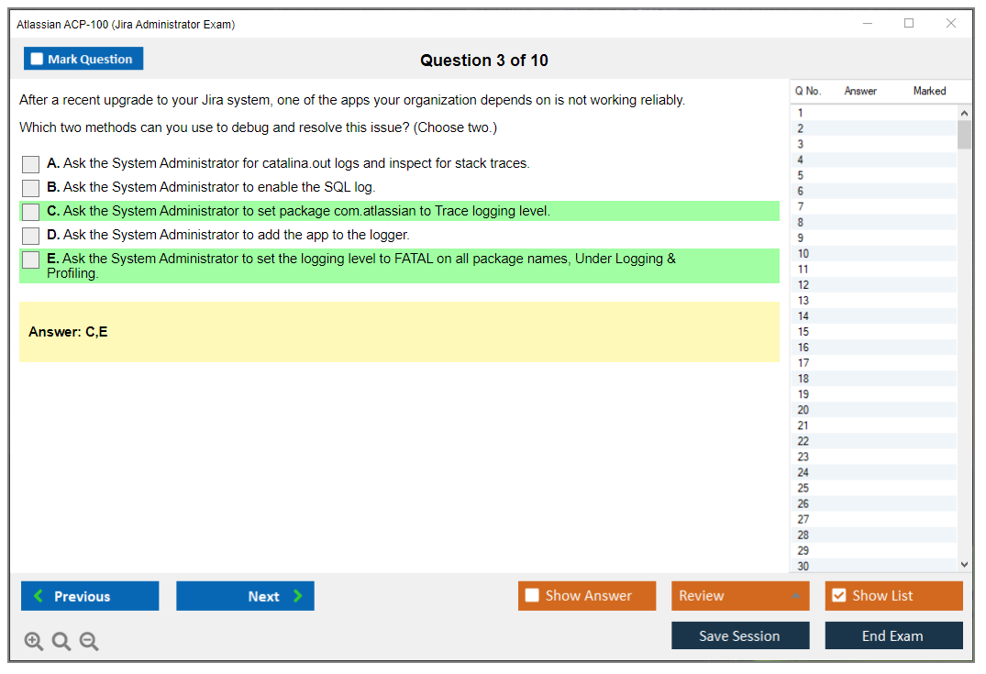Open the Review dropdown menu
Viewport: 986px width, 674px height.
739,596
